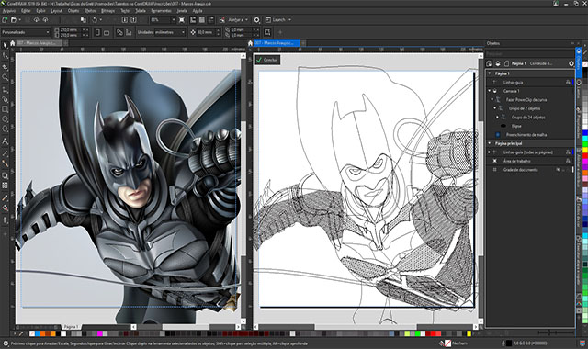Select the Drop Shadow tool
This screenshot has height=349, width=588.
tap(5, 175)
